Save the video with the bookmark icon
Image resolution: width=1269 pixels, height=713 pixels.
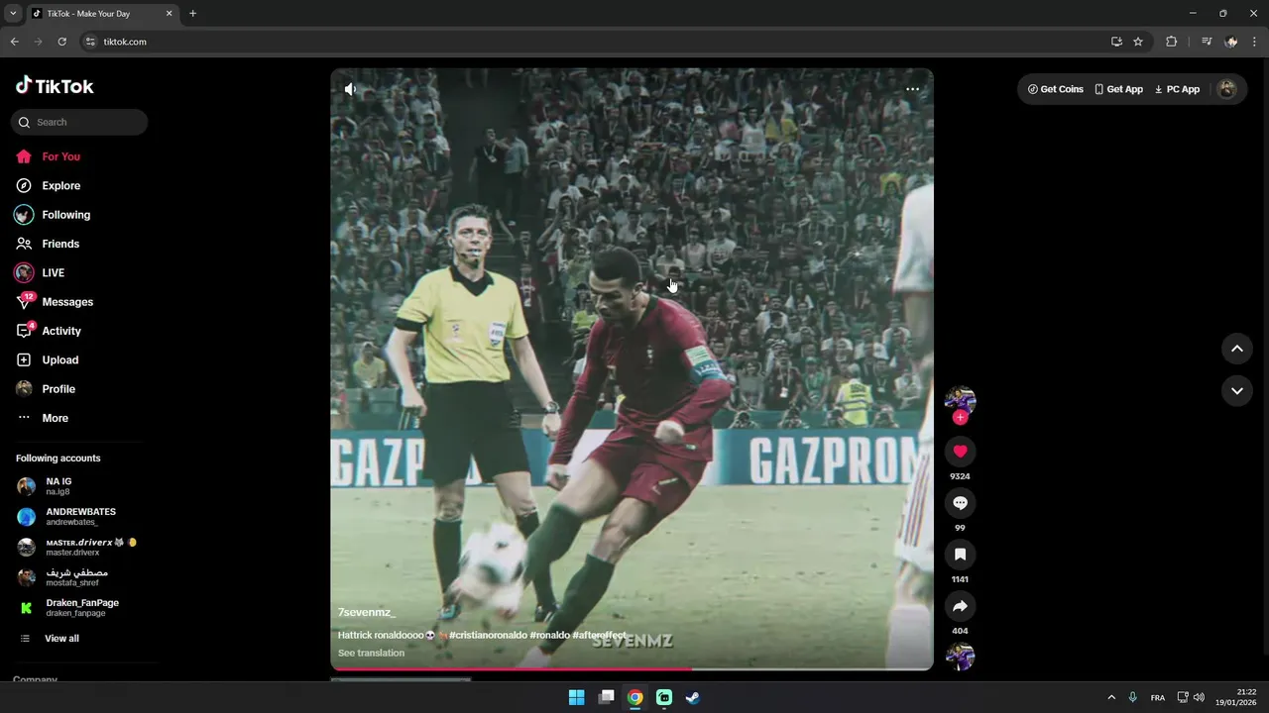[x=960, y=555]
